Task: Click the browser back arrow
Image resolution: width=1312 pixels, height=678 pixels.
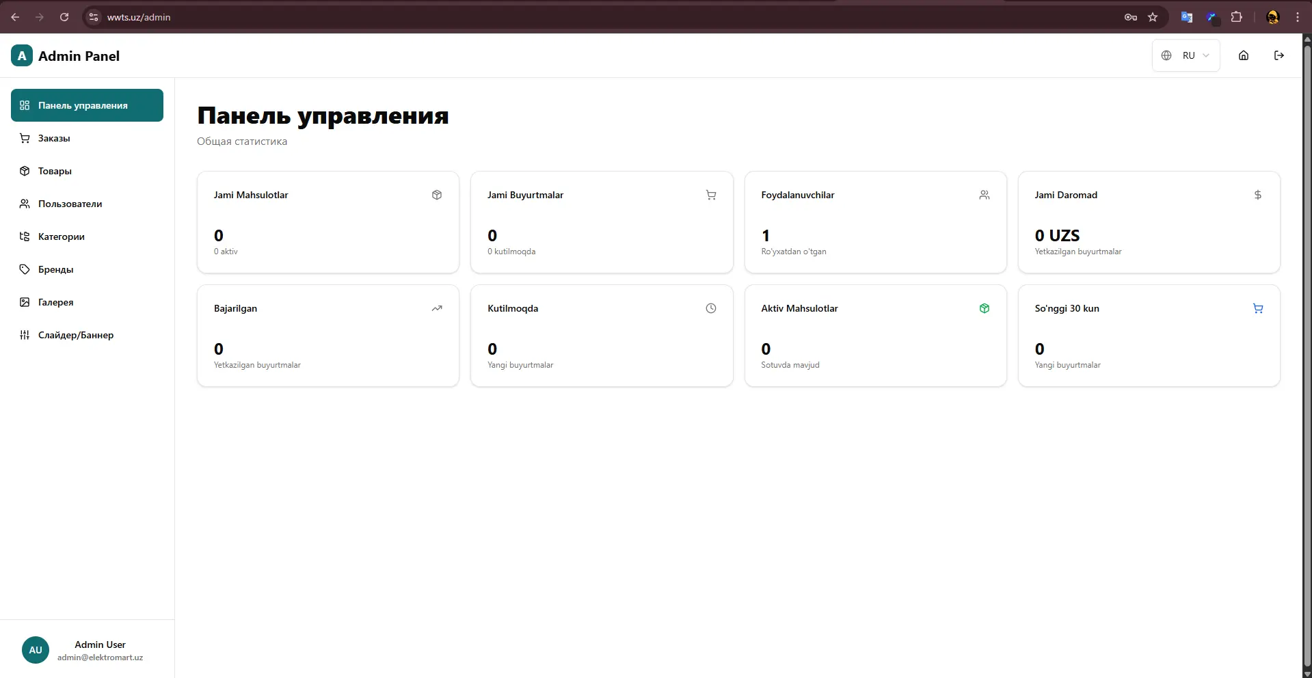Action: 15,17
